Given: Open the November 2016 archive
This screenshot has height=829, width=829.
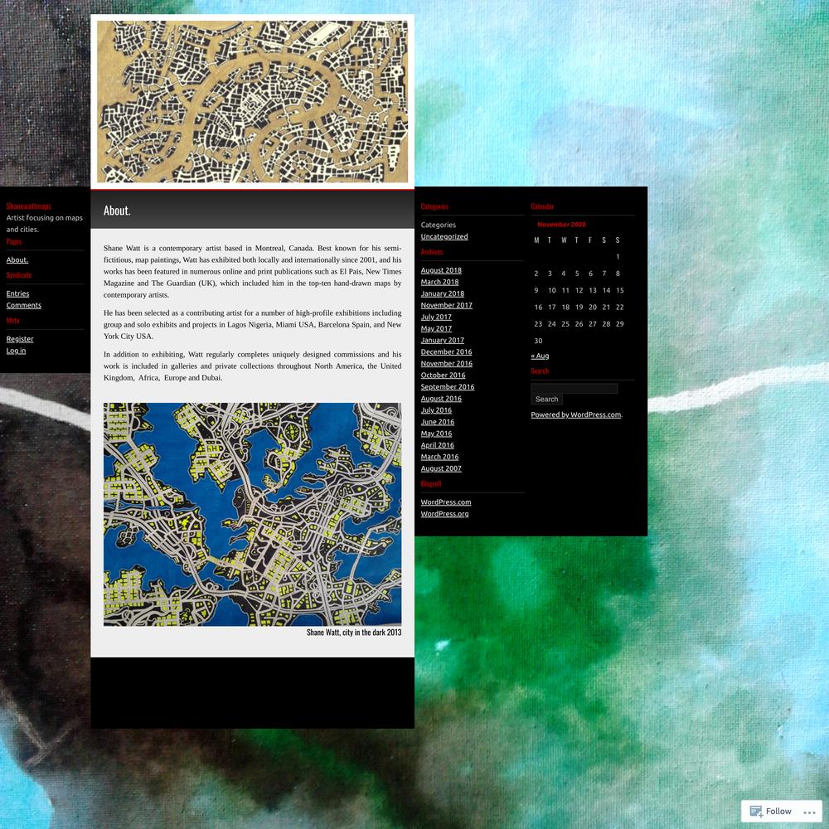Looking at the screenshot, I should 447,364.
